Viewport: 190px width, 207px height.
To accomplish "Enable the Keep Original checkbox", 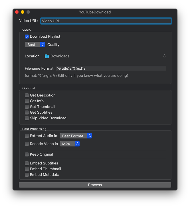I will tap(27, 154).
